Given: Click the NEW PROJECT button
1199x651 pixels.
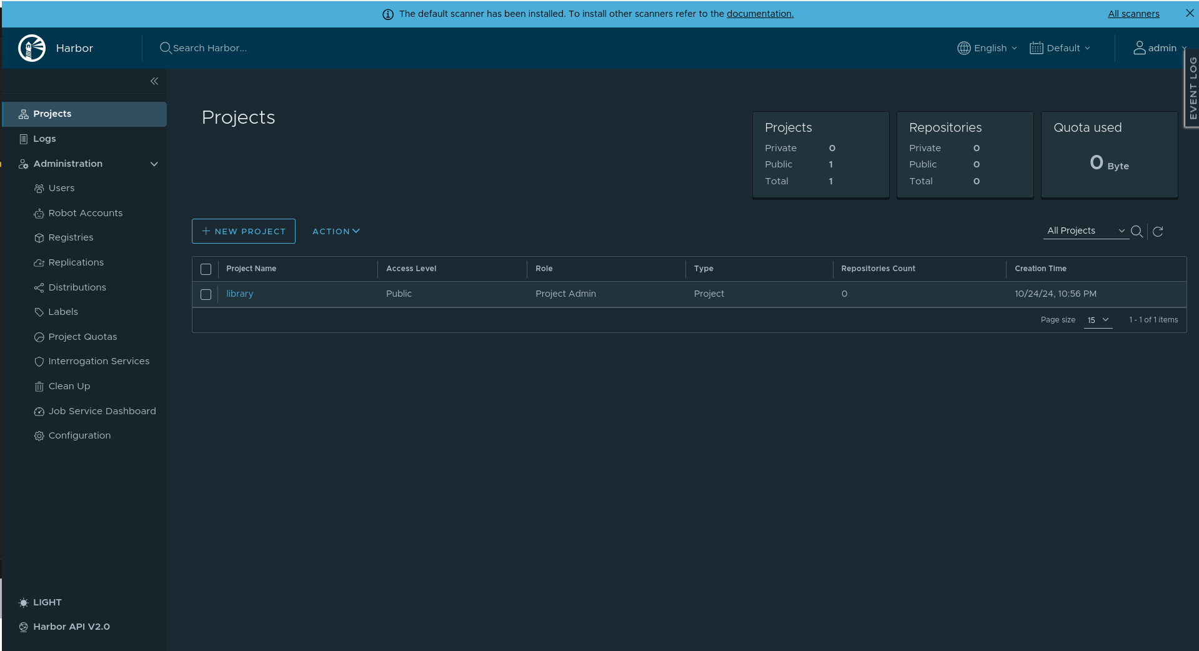Looking at the screenshot, I should (244, 231).
